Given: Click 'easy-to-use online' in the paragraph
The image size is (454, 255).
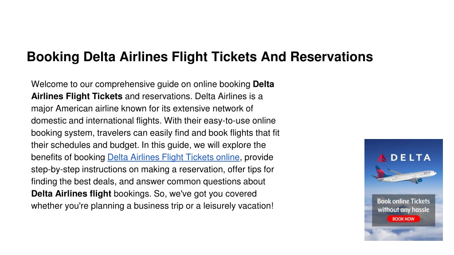Looking at the screenshot, I should [239, 120].
